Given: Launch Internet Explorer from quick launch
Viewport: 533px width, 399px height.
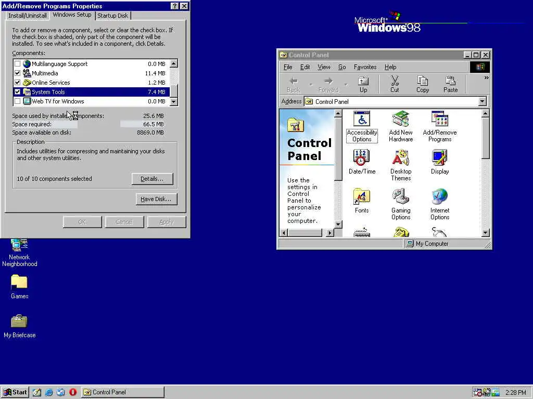Looking at the screenshot, I should tap(49, 392).
